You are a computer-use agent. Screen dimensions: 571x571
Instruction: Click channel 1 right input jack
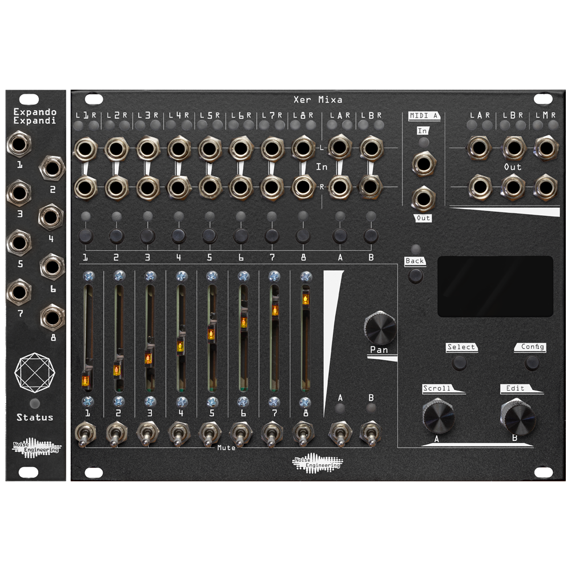[x=85, y=187]
